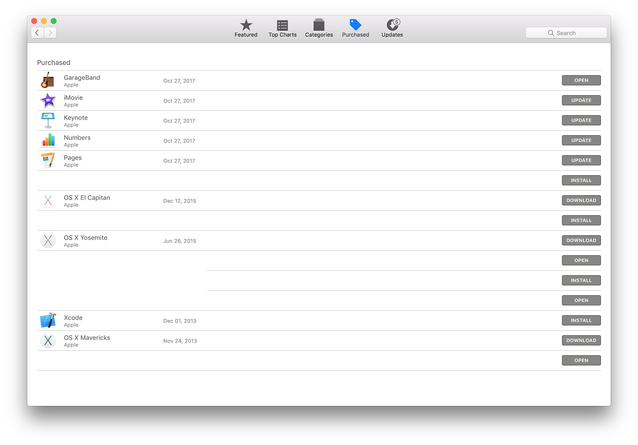Update iMovie
Screen dimensions: 638x445
coord(581,101)
